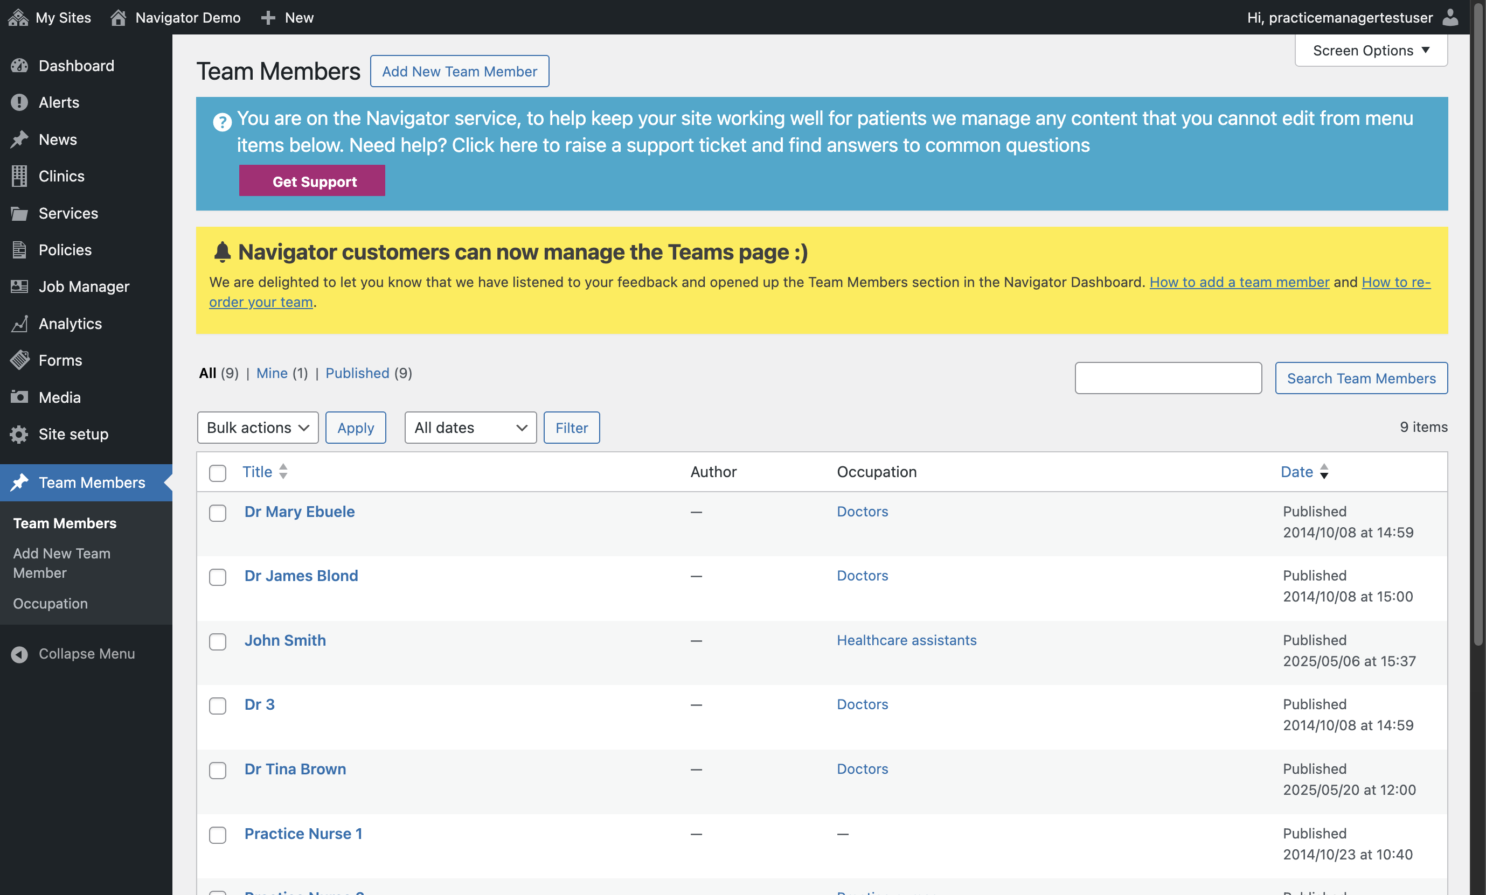Expand the Screen Options panel
The image size is (1486, 895).
(1371, 51)
